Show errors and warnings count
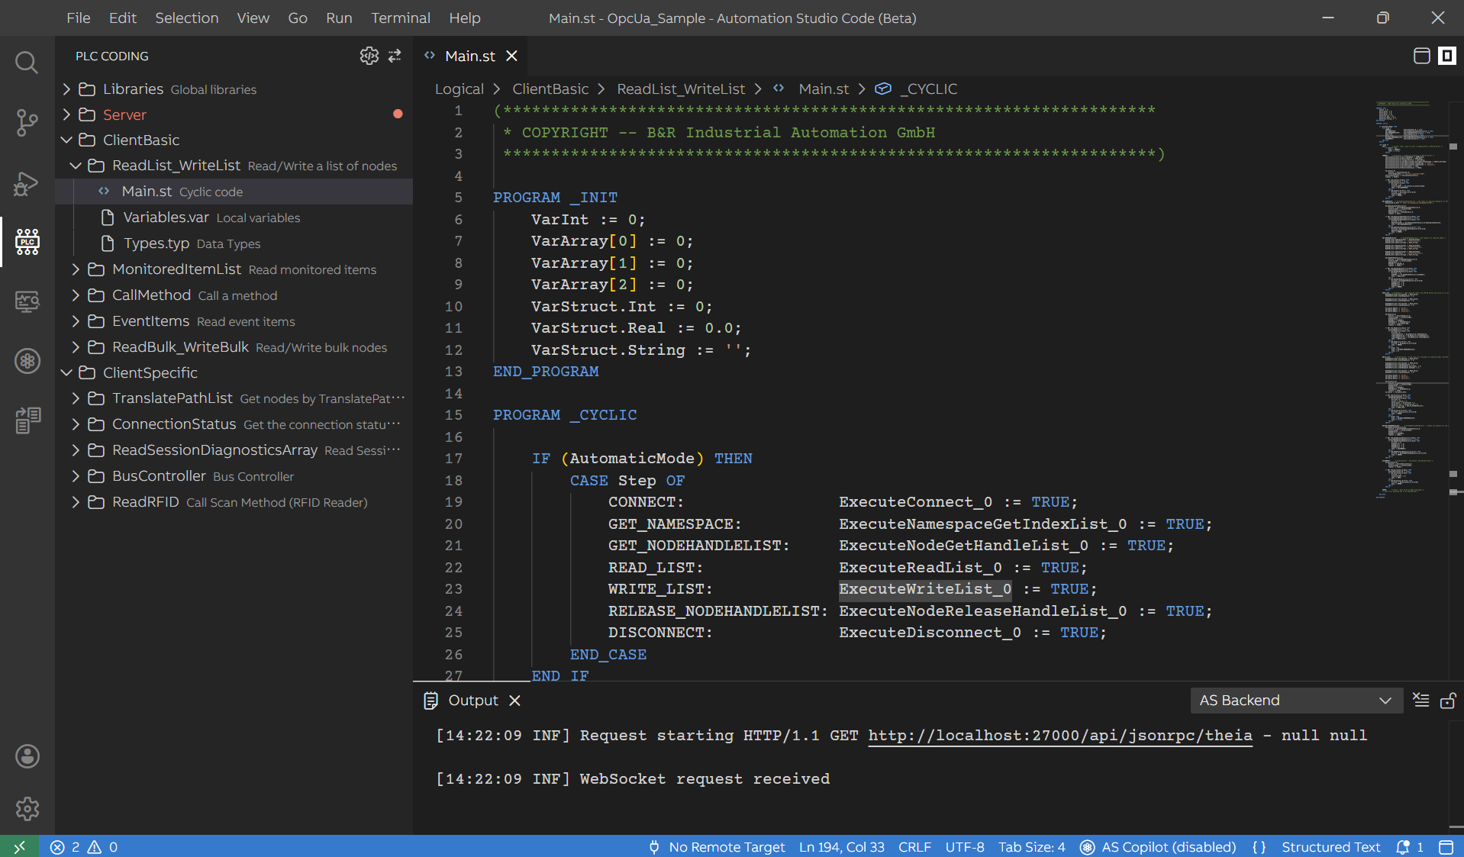Image resolution: width=1464 pixels, height=857 pixels. pos(84,846)
